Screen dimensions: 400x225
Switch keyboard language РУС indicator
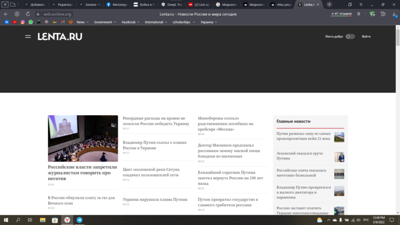pyautogui.click(x=366, y=220)
